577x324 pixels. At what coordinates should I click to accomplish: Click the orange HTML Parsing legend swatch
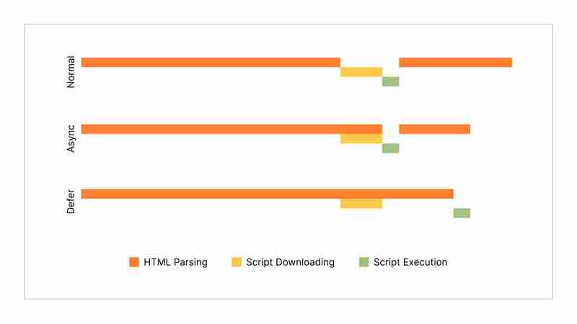133,262
